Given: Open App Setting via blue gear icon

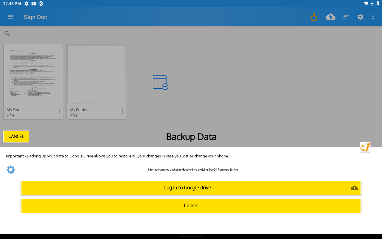Looking at the screenshot, I should point(11,170).
